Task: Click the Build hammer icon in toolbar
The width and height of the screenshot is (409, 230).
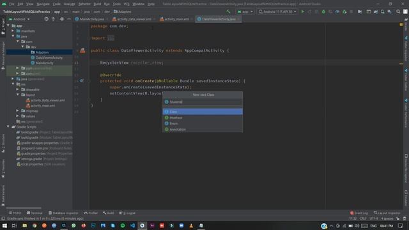Action: (228, 11)
